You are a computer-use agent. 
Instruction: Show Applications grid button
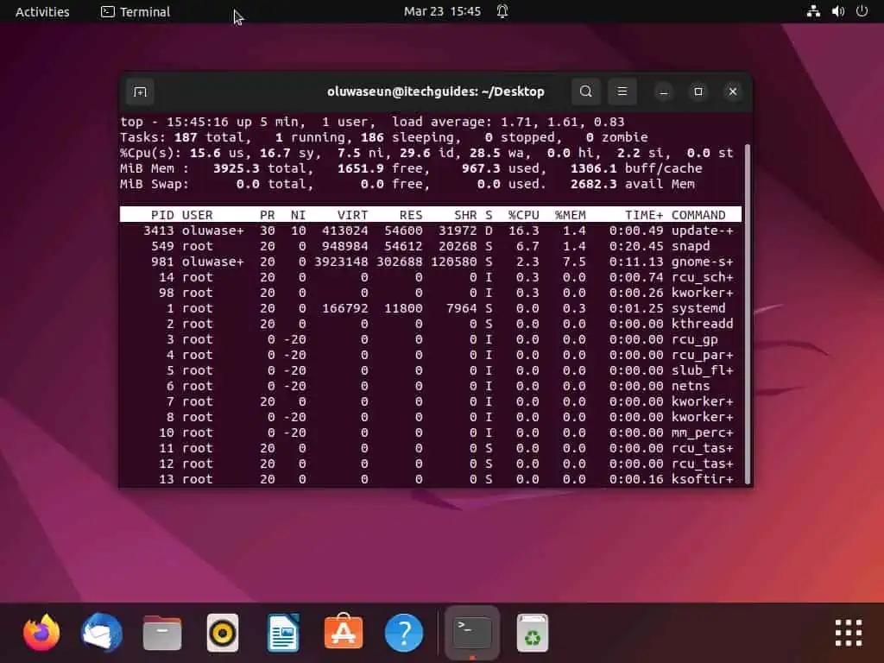pyautogui.click(x=848, y=633)
